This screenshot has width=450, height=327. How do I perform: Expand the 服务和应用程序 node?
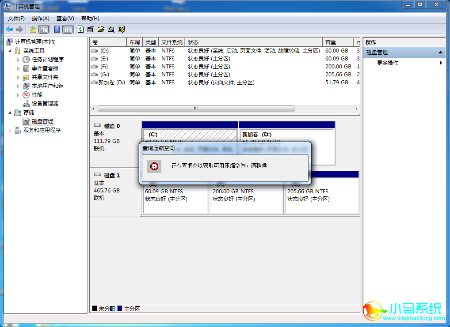click(x=10, y=130)
